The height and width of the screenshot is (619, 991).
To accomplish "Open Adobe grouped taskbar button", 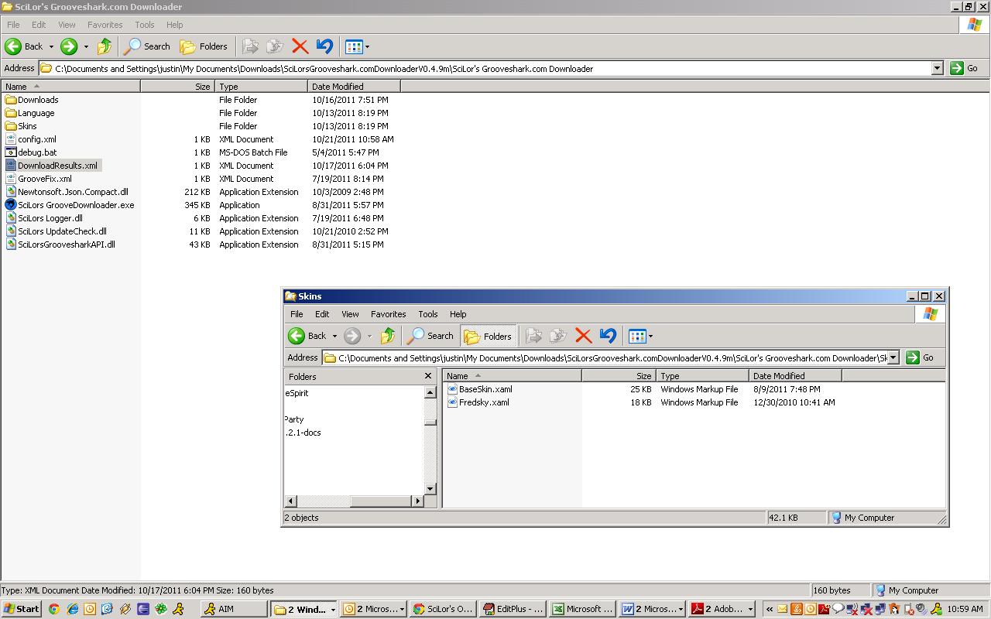I will click(722, 609).
